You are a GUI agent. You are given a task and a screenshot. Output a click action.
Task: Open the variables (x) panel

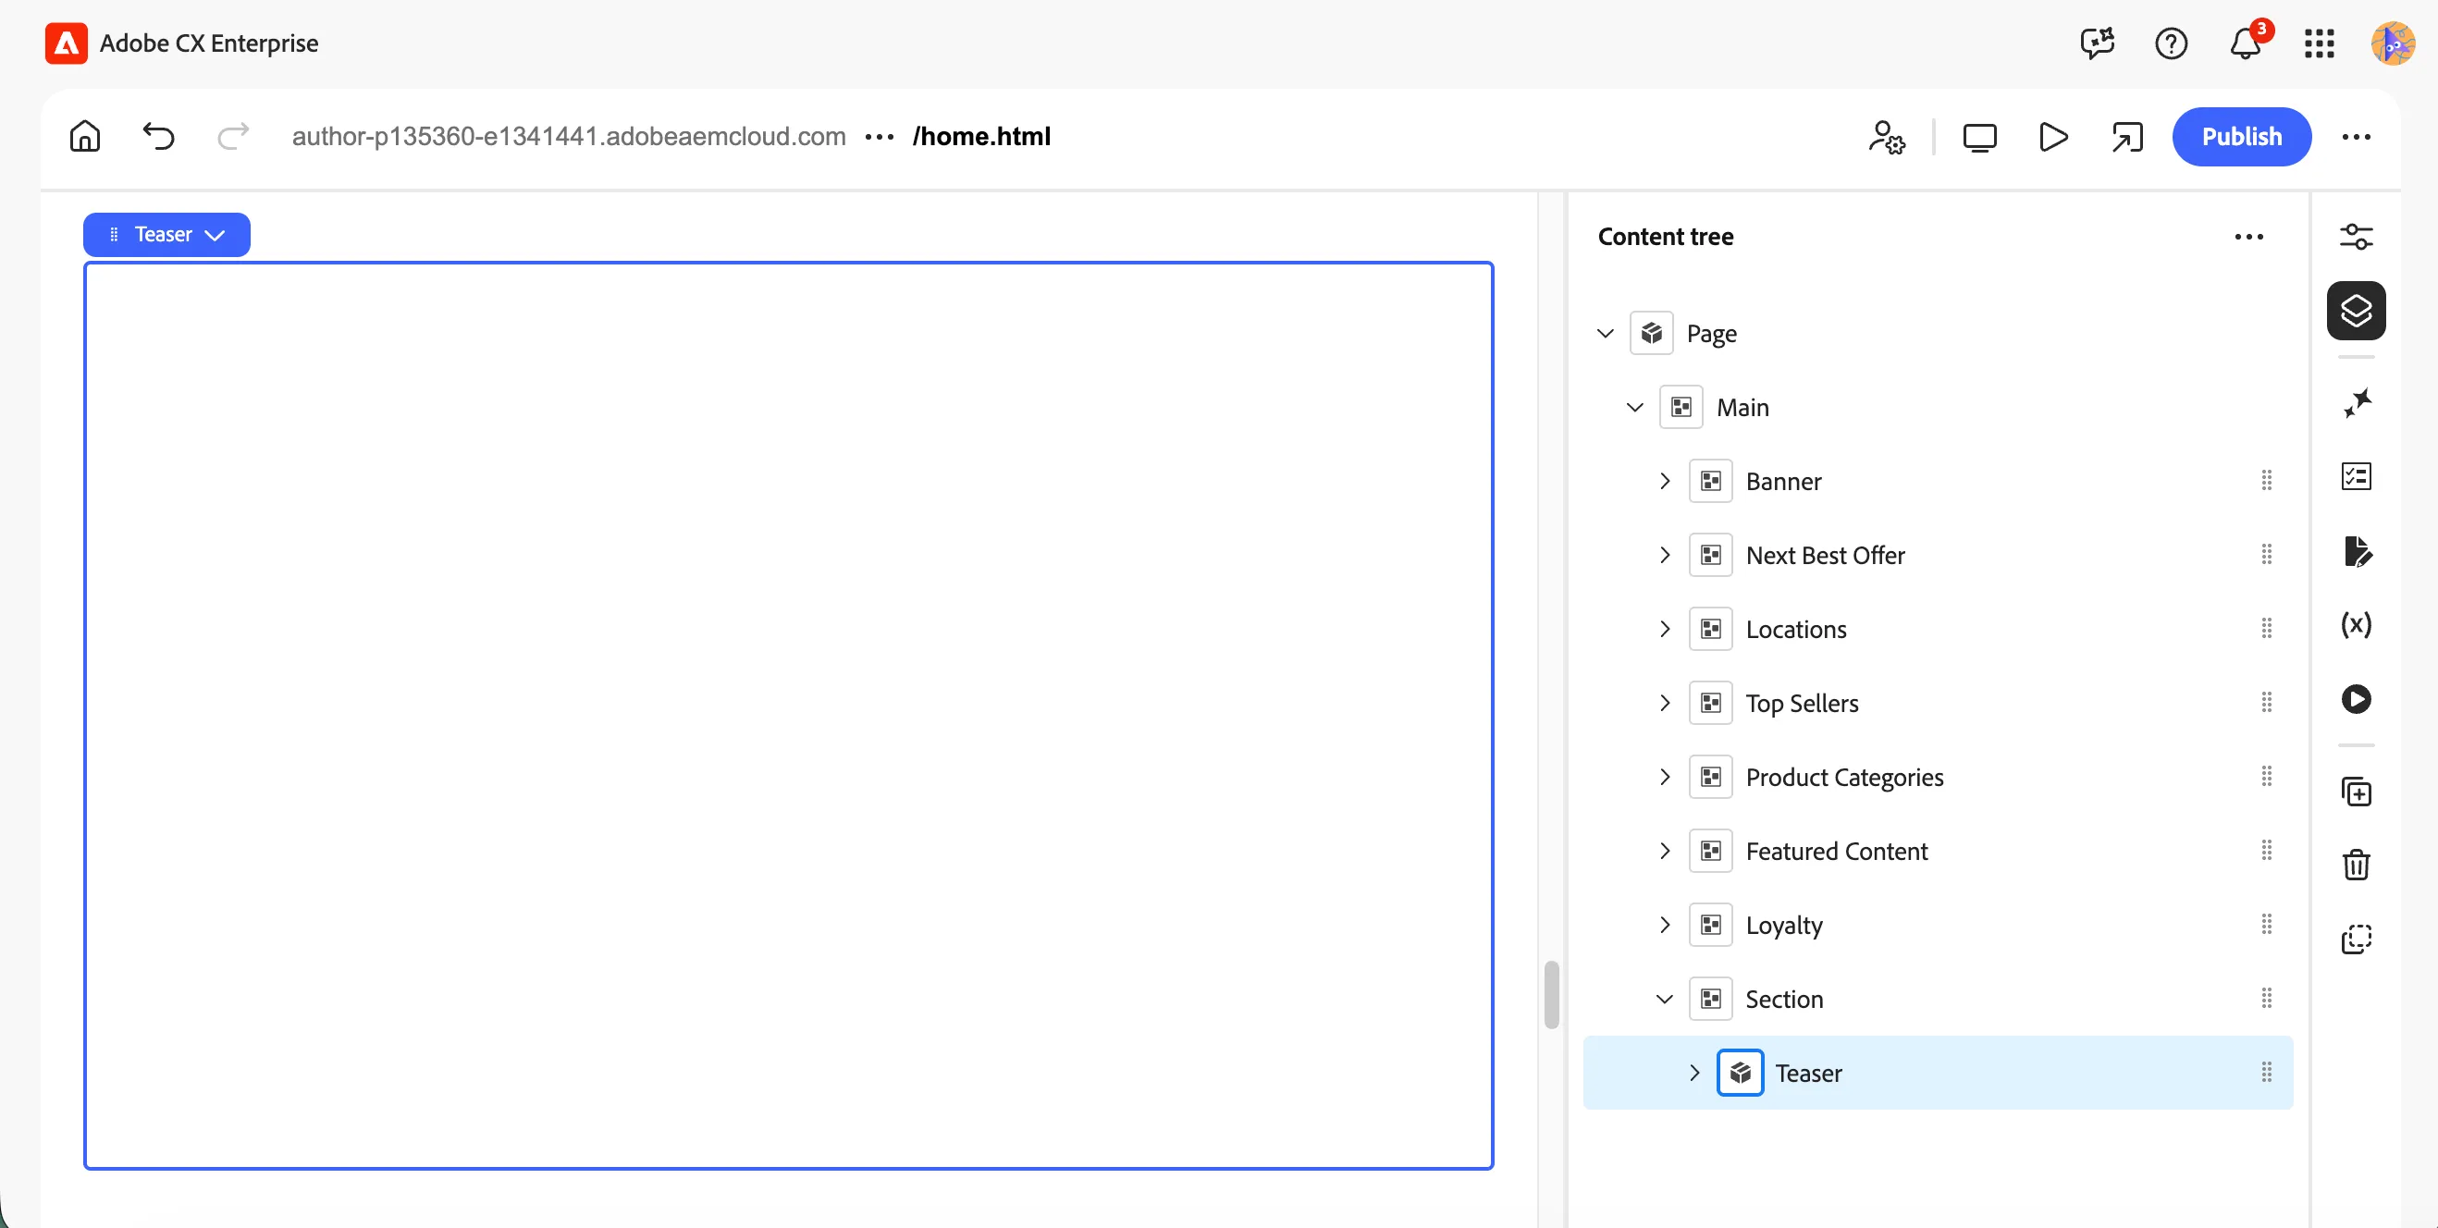click(x=2356, y=624)
